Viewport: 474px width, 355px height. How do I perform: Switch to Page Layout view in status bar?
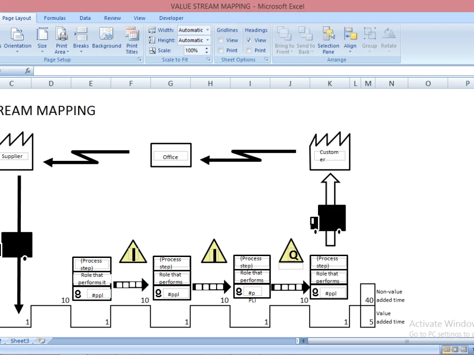pyautogui.click(x=455, y=350)
